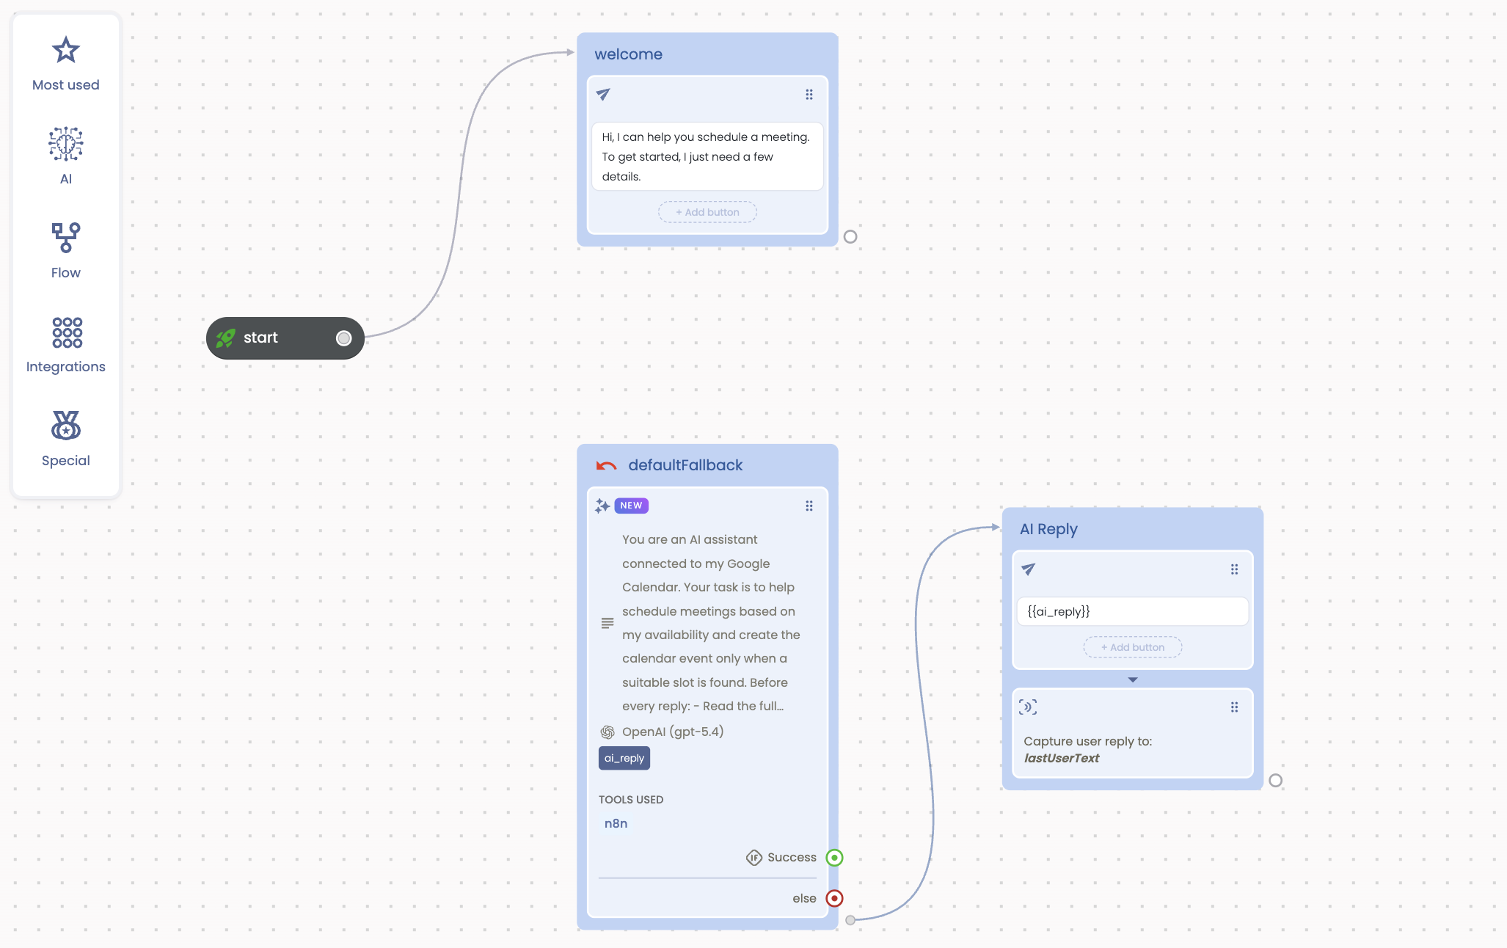This screenshot has width=1507, height=948.
Task: Click the {{ai_reply}} message text field
Action: (x=1131, y=611)
